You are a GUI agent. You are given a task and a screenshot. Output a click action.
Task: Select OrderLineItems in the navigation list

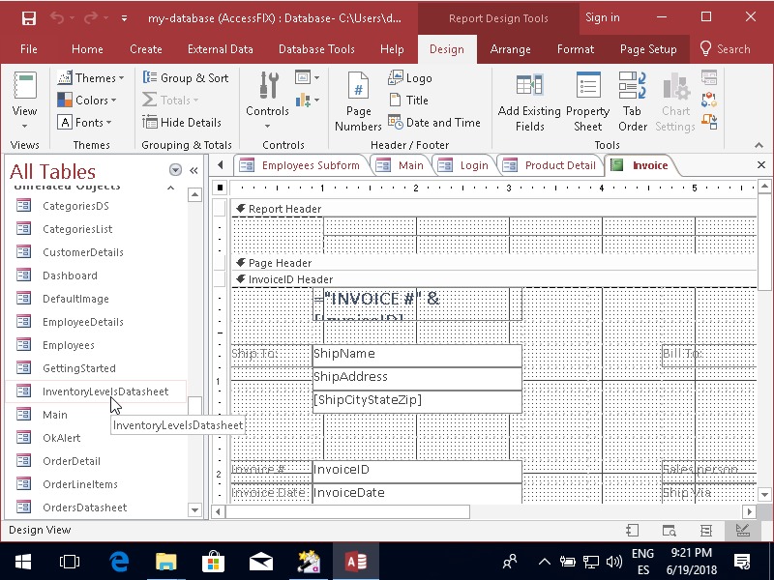coord(79,484)
